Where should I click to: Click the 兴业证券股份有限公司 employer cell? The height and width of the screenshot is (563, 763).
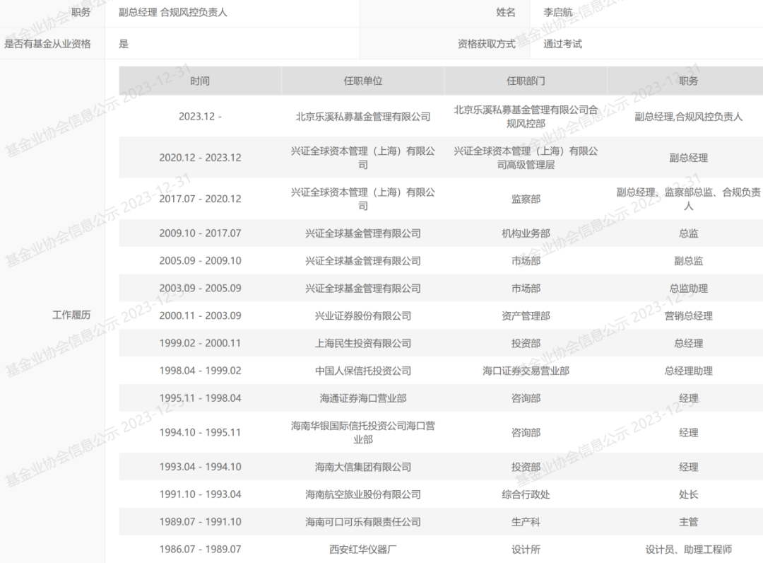pos(363,315)
